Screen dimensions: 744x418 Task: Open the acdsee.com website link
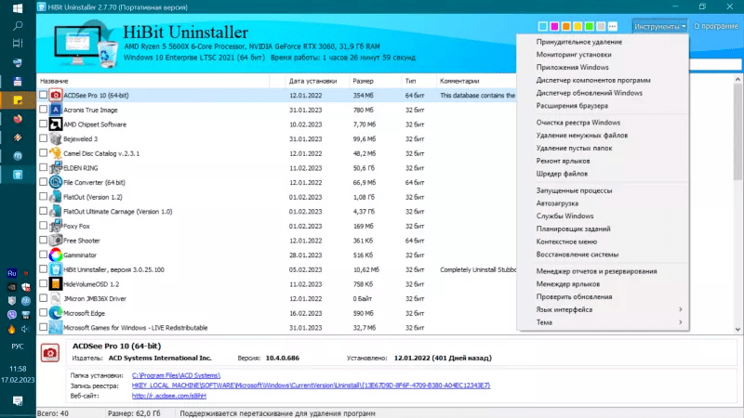[x=169, y=396]
